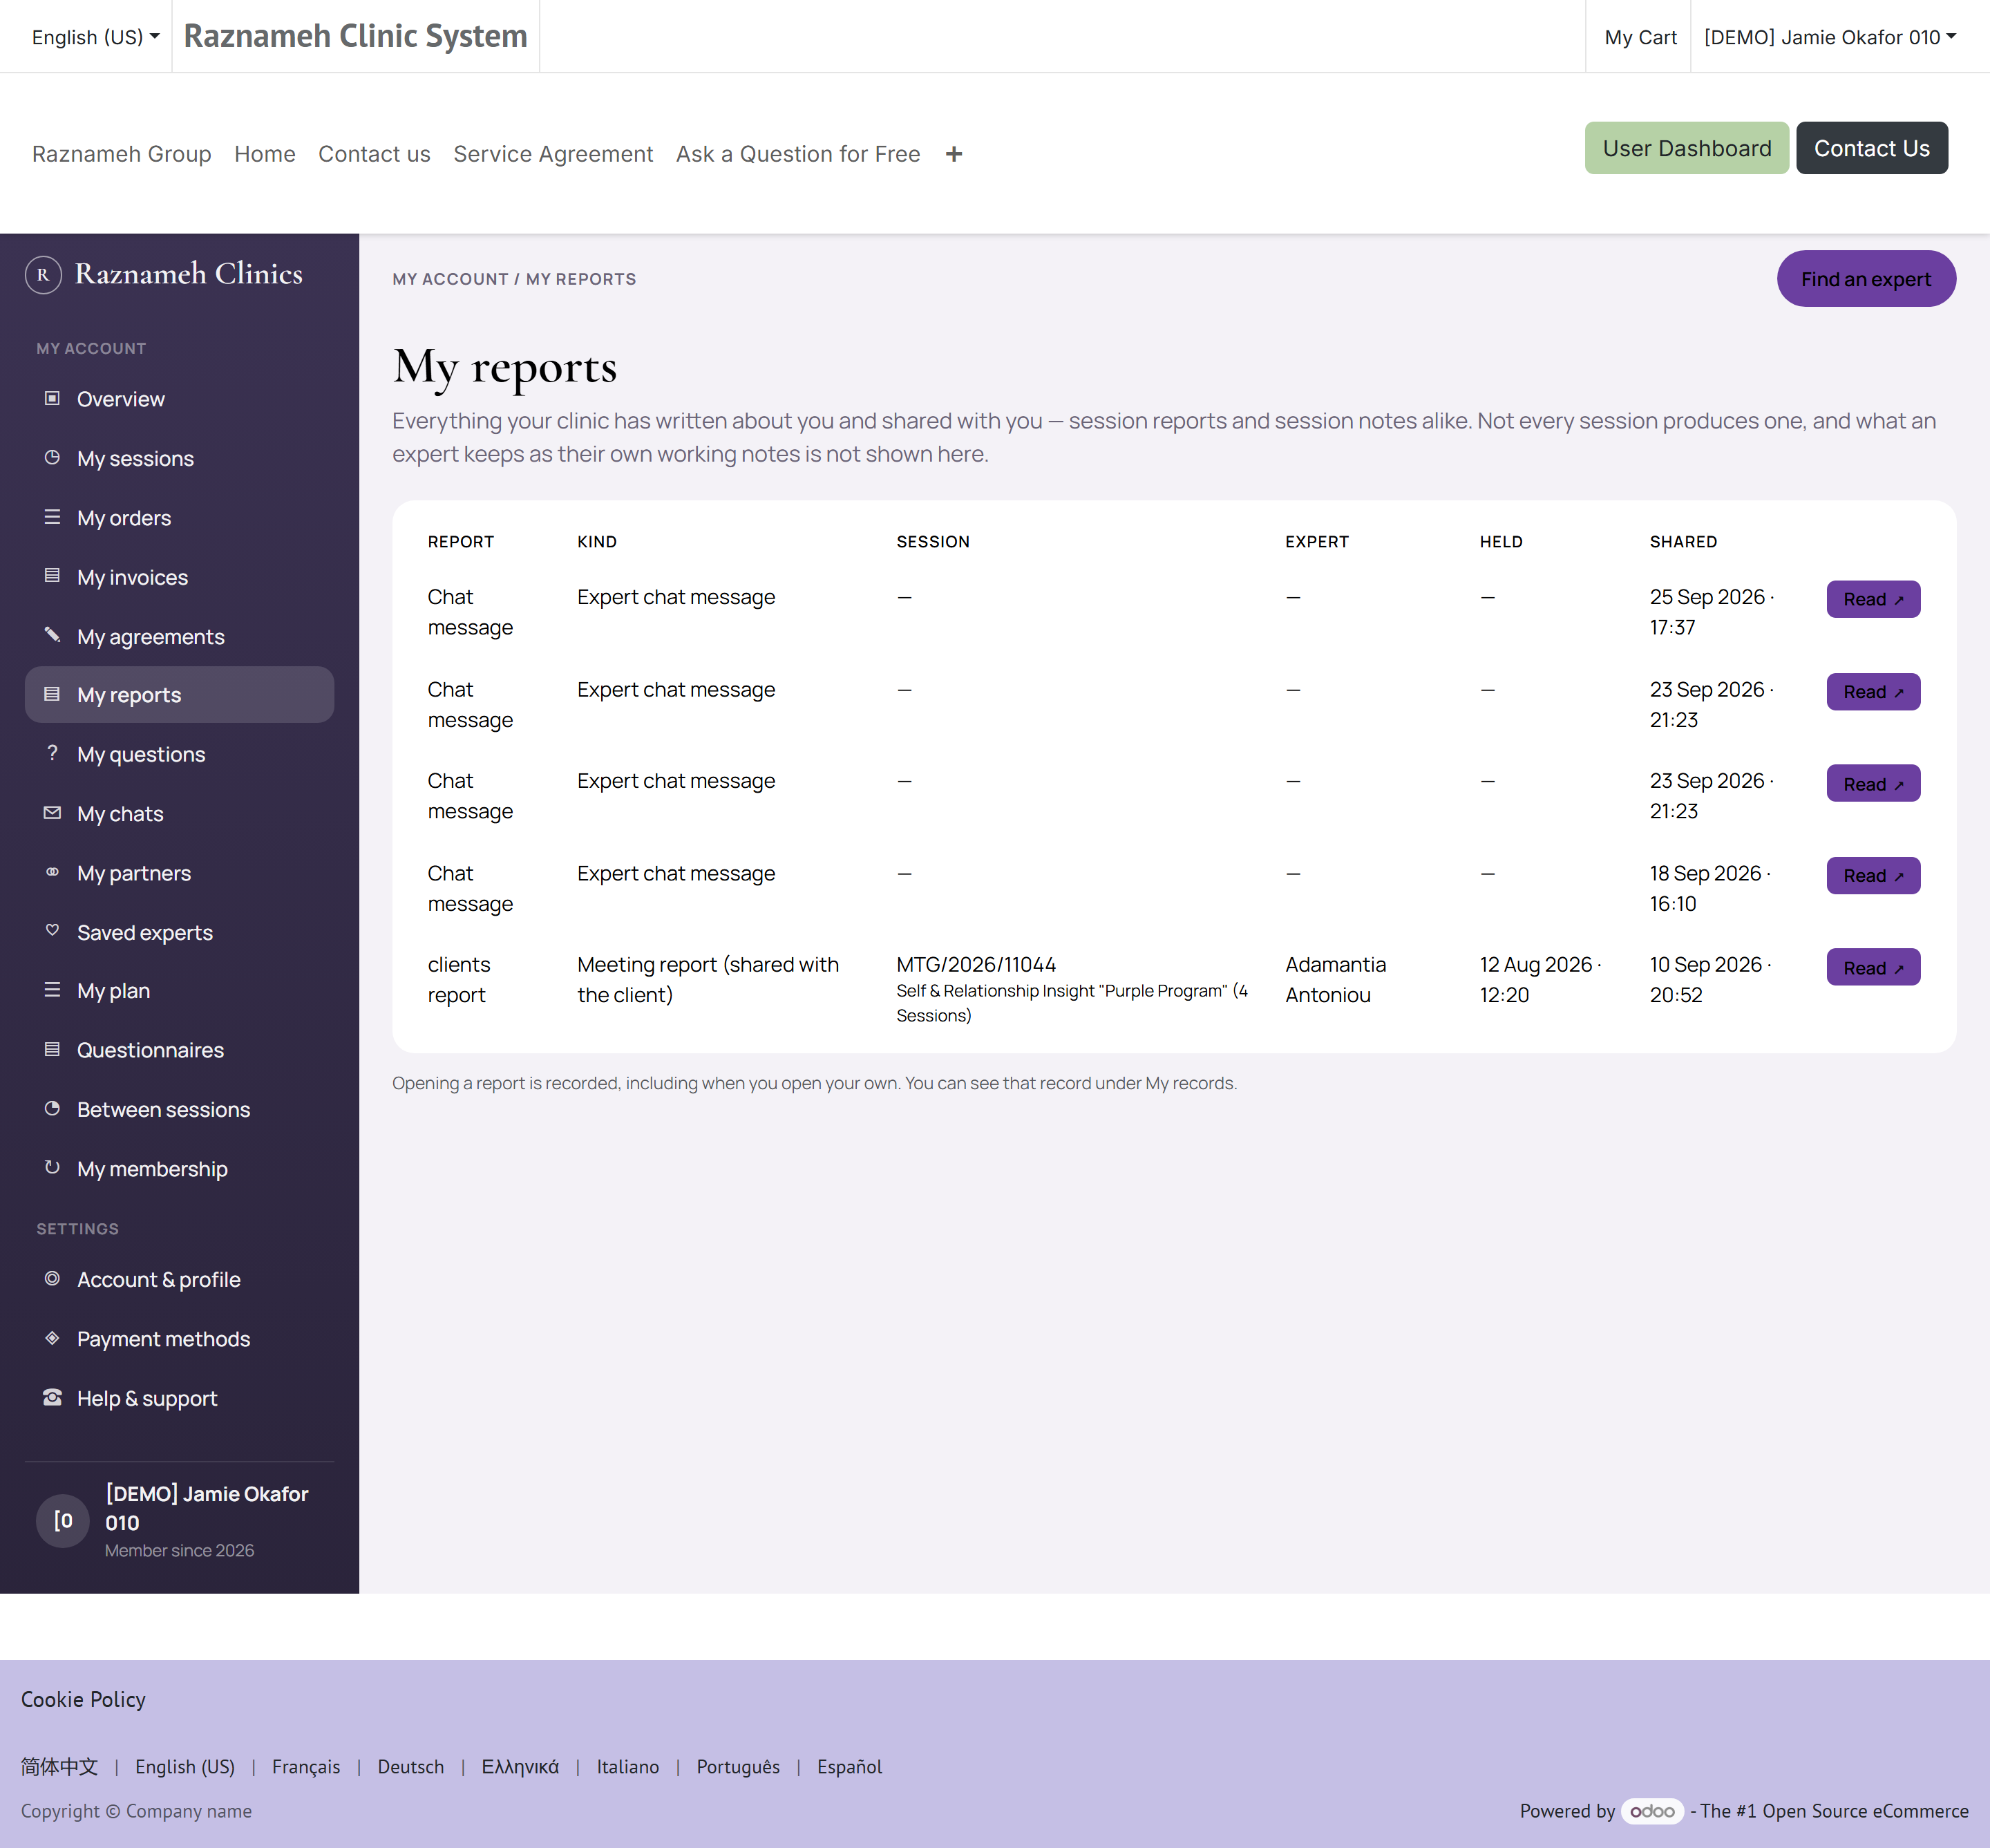Click the Odoo logo in the footer

pyautogui.click(x=1652, y=1811)
